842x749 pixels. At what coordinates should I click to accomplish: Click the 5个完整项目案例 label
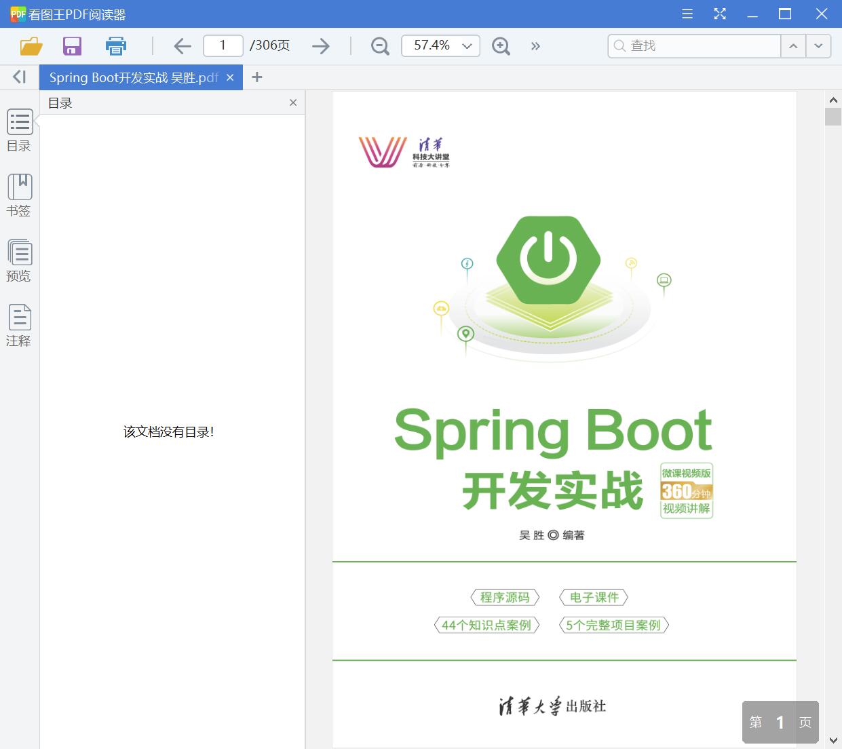tap(613, 625)
